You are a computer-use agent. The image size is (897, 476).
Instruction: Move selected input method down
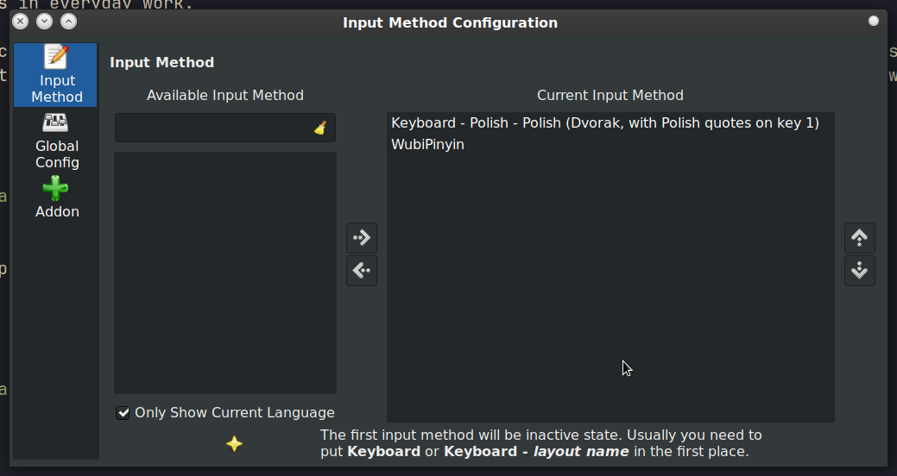tap(859, 271)
